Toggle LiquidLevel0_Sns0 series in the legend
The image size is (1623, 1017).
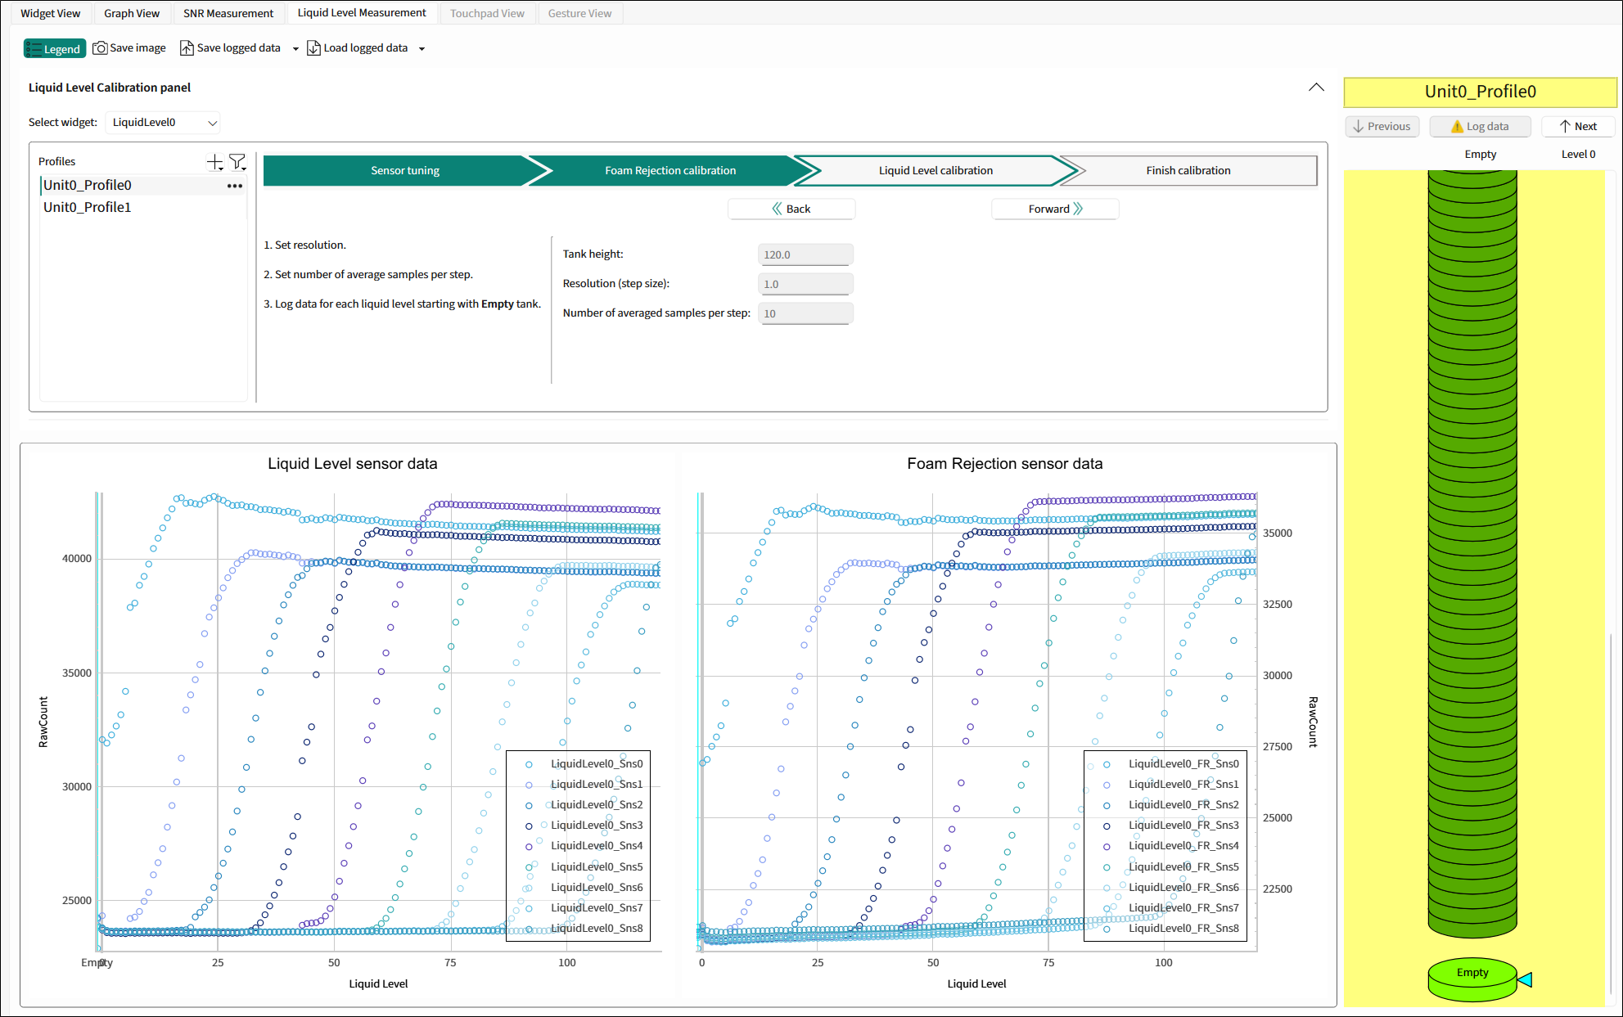pyautogui.click(x=596, y=764)
